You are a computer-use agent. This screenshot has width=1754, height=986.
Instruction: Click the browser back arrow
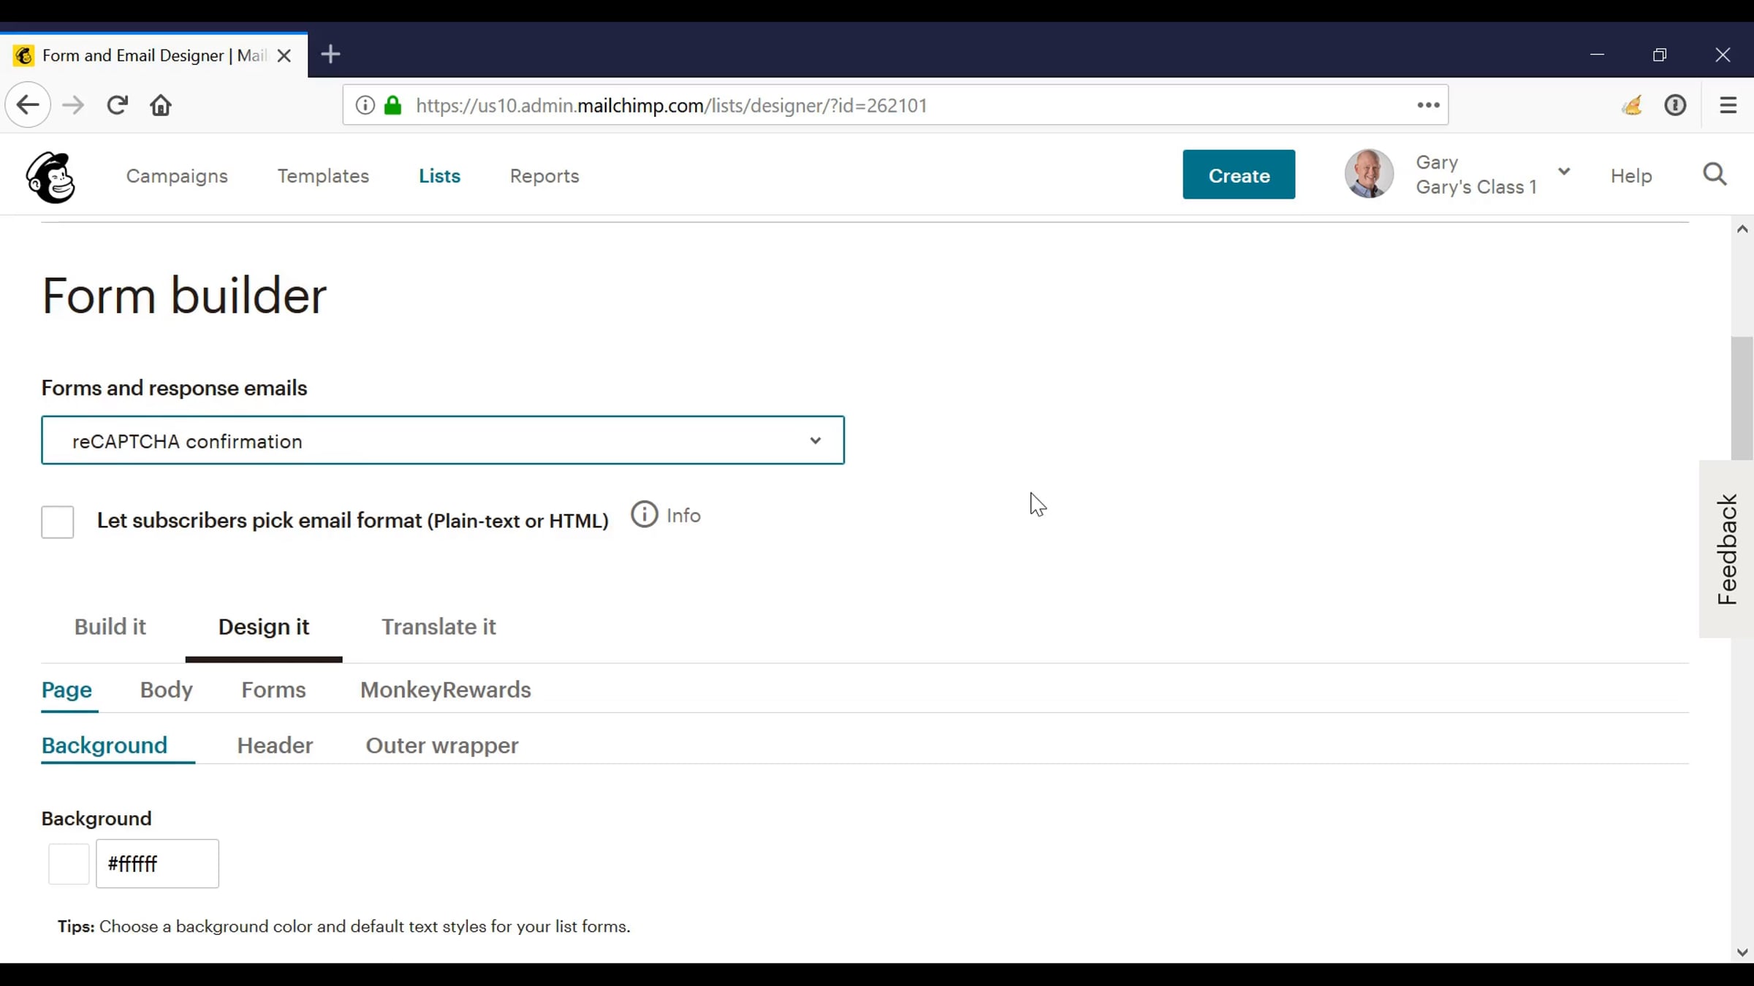coord(28,105)
